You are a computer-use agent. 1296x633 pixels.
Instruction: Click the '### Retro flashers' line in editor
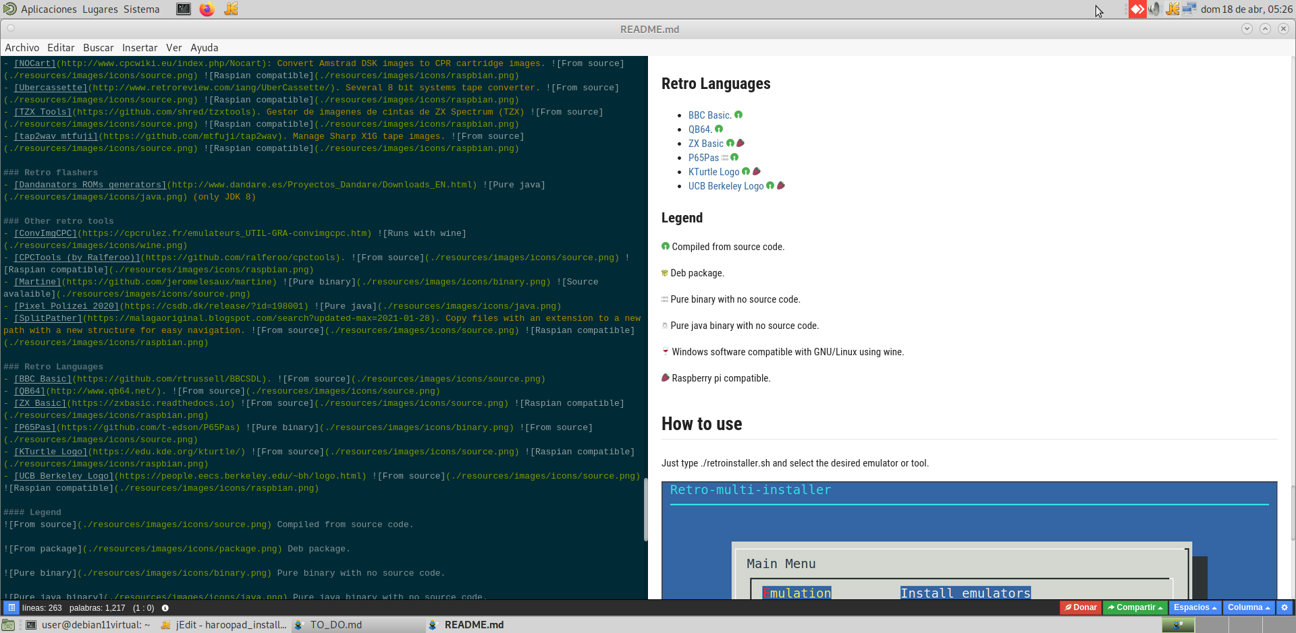tap(51, 173)
